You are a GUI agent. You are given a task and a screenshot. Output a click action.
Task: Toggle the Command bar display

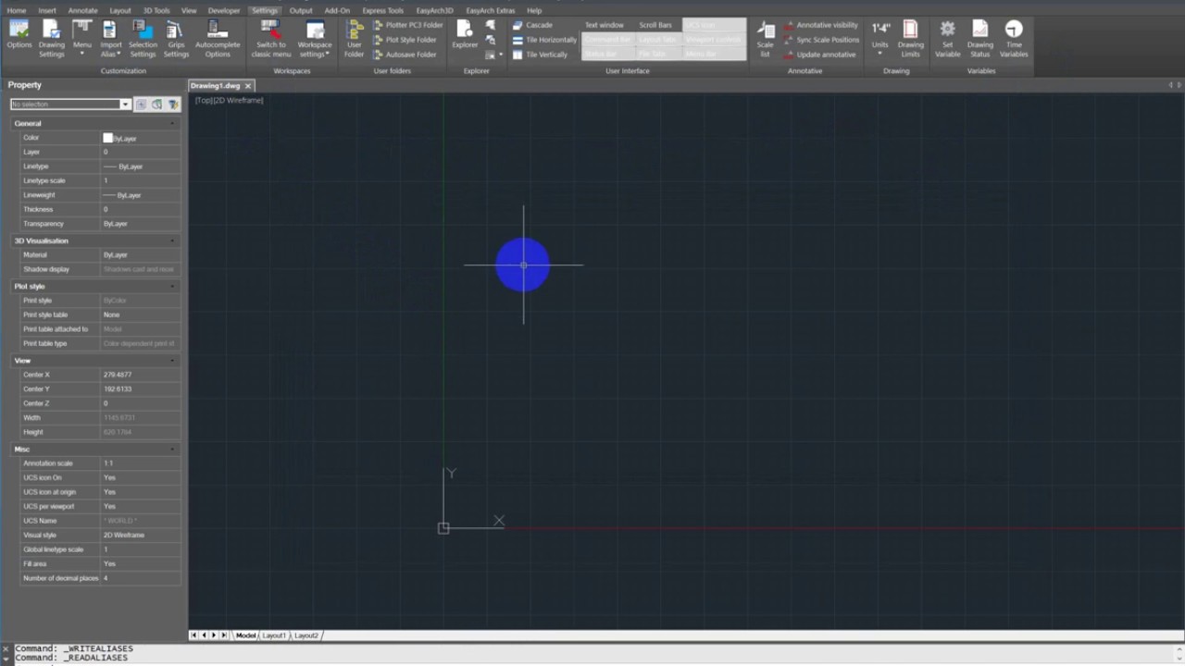click(606, 40)
